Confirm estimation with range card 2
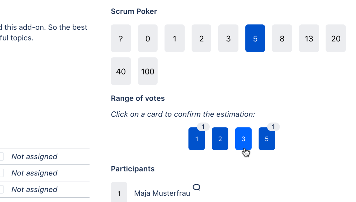The image size is (356, 202). click(220, 139)
